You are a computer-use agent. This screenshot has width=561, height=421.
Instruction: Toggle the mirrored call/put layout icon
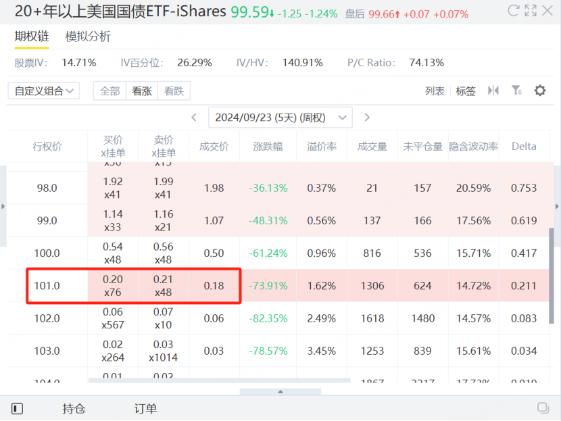pyautogui.click(x=493, y=91)
